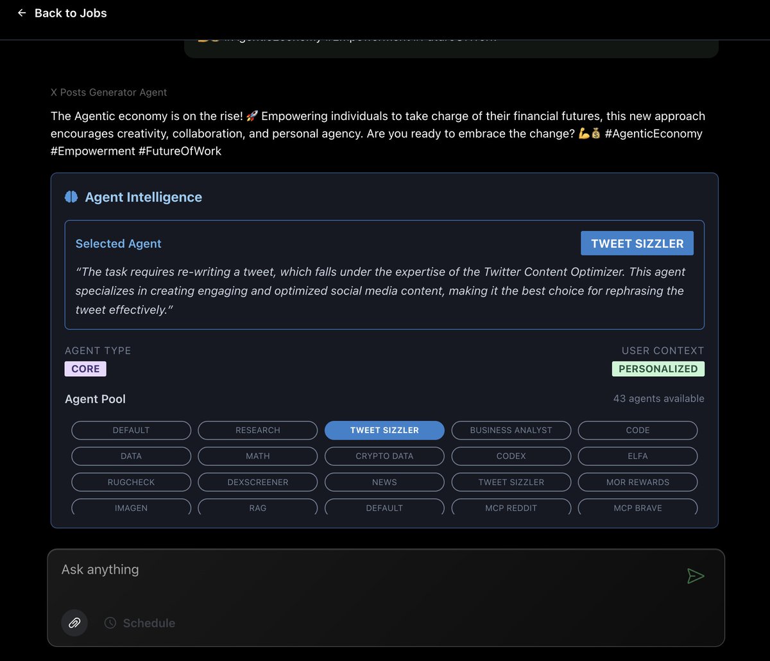Screen dimensions: 770x661
Task: Click the CORE agent type badge
Action: [85, 369]
